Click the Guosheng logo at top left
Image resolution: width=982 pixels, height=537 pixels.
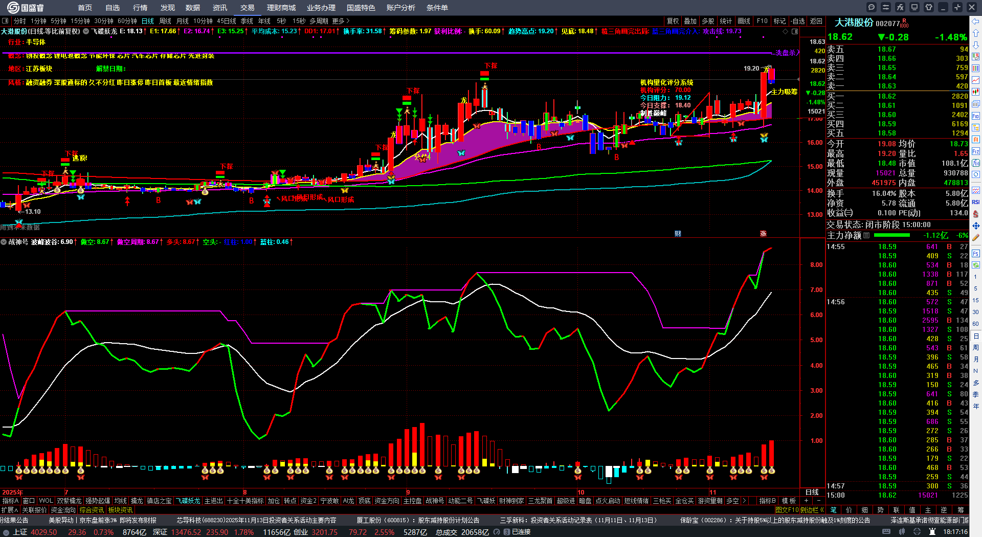click(25, 8)
